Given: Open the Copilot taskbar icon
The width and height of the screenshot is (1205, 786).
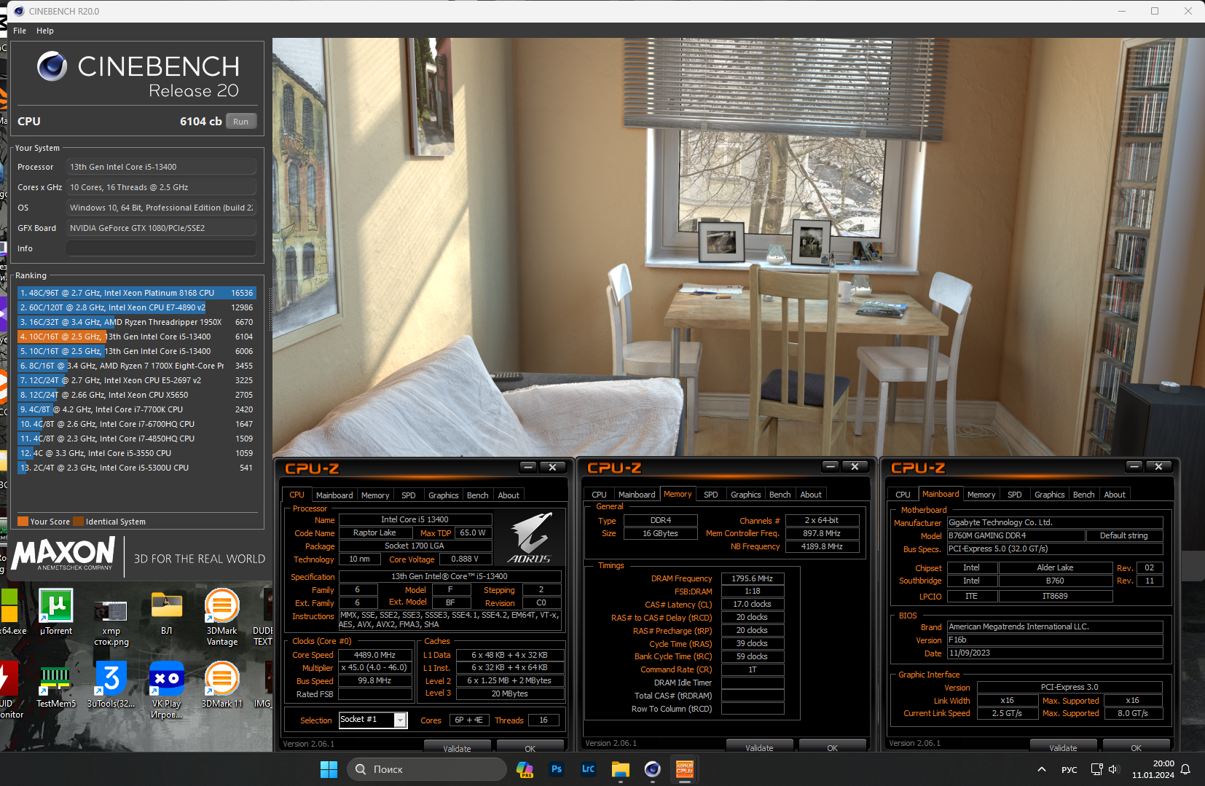Looking at the screenshot, I should [525, 769].
